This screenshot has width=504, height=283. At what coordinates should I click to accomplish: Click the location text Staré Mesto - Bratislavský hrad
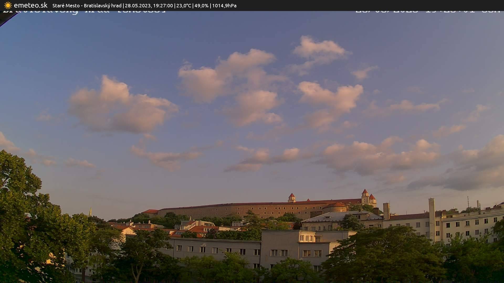pyautogui.click(x=87, y=6)
